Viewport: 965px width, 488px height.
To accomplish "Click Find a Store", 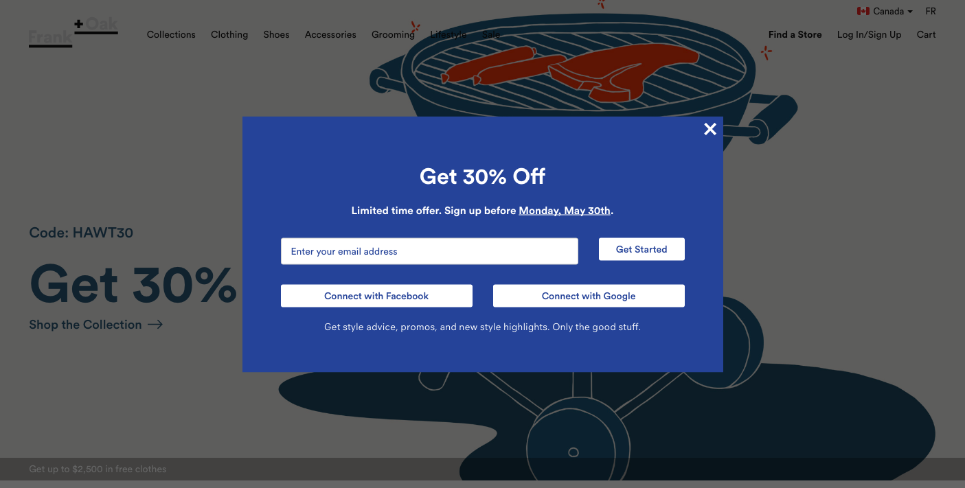I will [795, 34].
